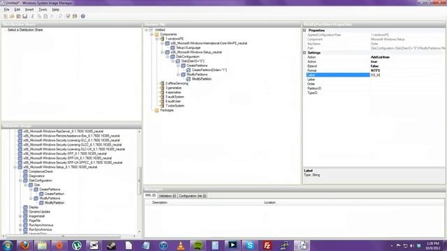Screen dimensions: 447x251
Task: Click the Action Center flag tray icon
Action: click(399, 245)
